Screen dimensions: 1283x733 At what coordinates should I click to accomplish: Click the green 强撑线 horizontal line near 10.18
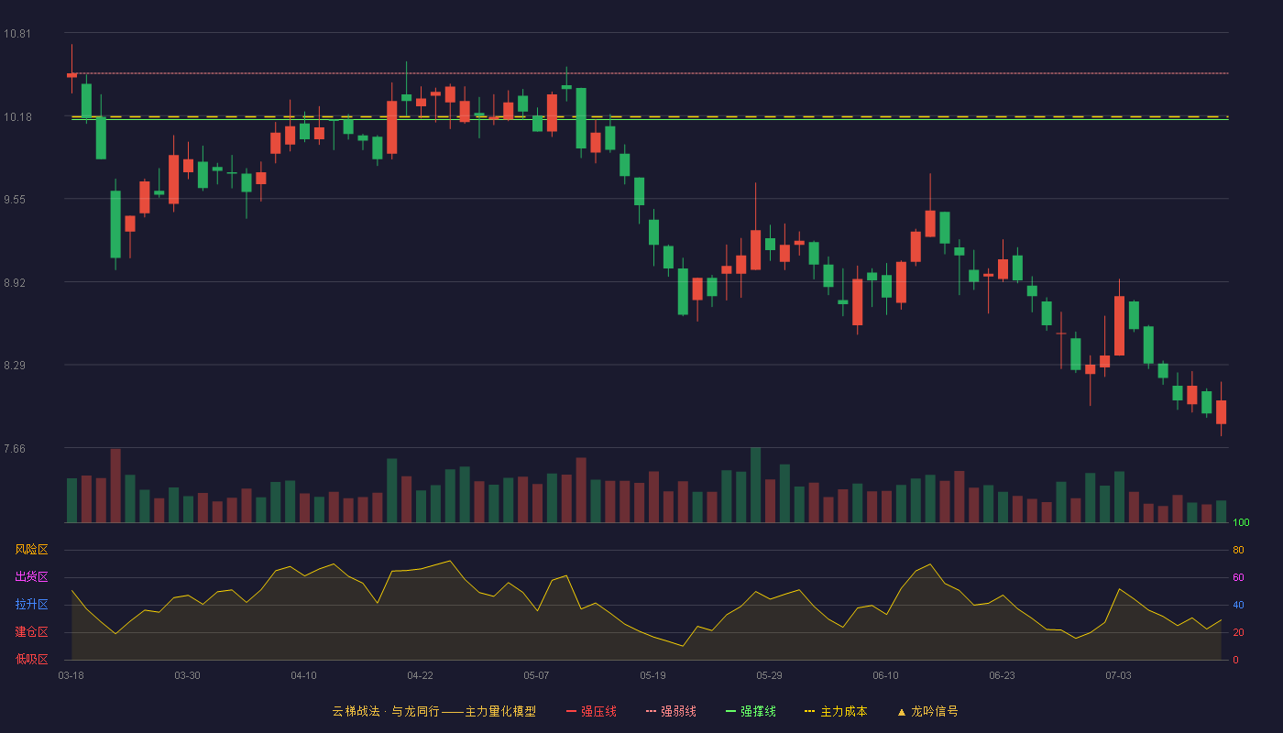(650, 120)
